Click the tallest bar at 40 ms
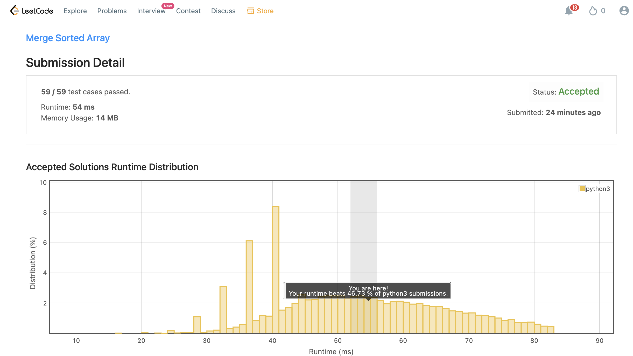The height and width of the screenshot is (356, 633). [x=276, y=269]
